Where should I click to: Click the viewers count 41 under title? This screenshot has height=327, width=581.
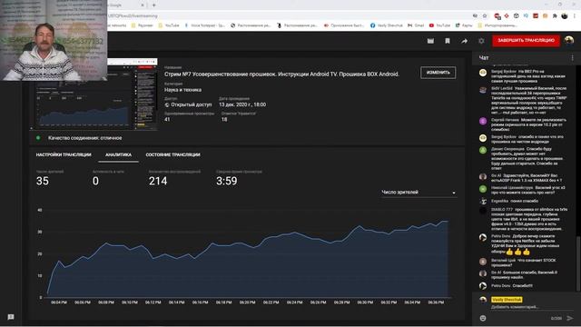click(167, 119)
